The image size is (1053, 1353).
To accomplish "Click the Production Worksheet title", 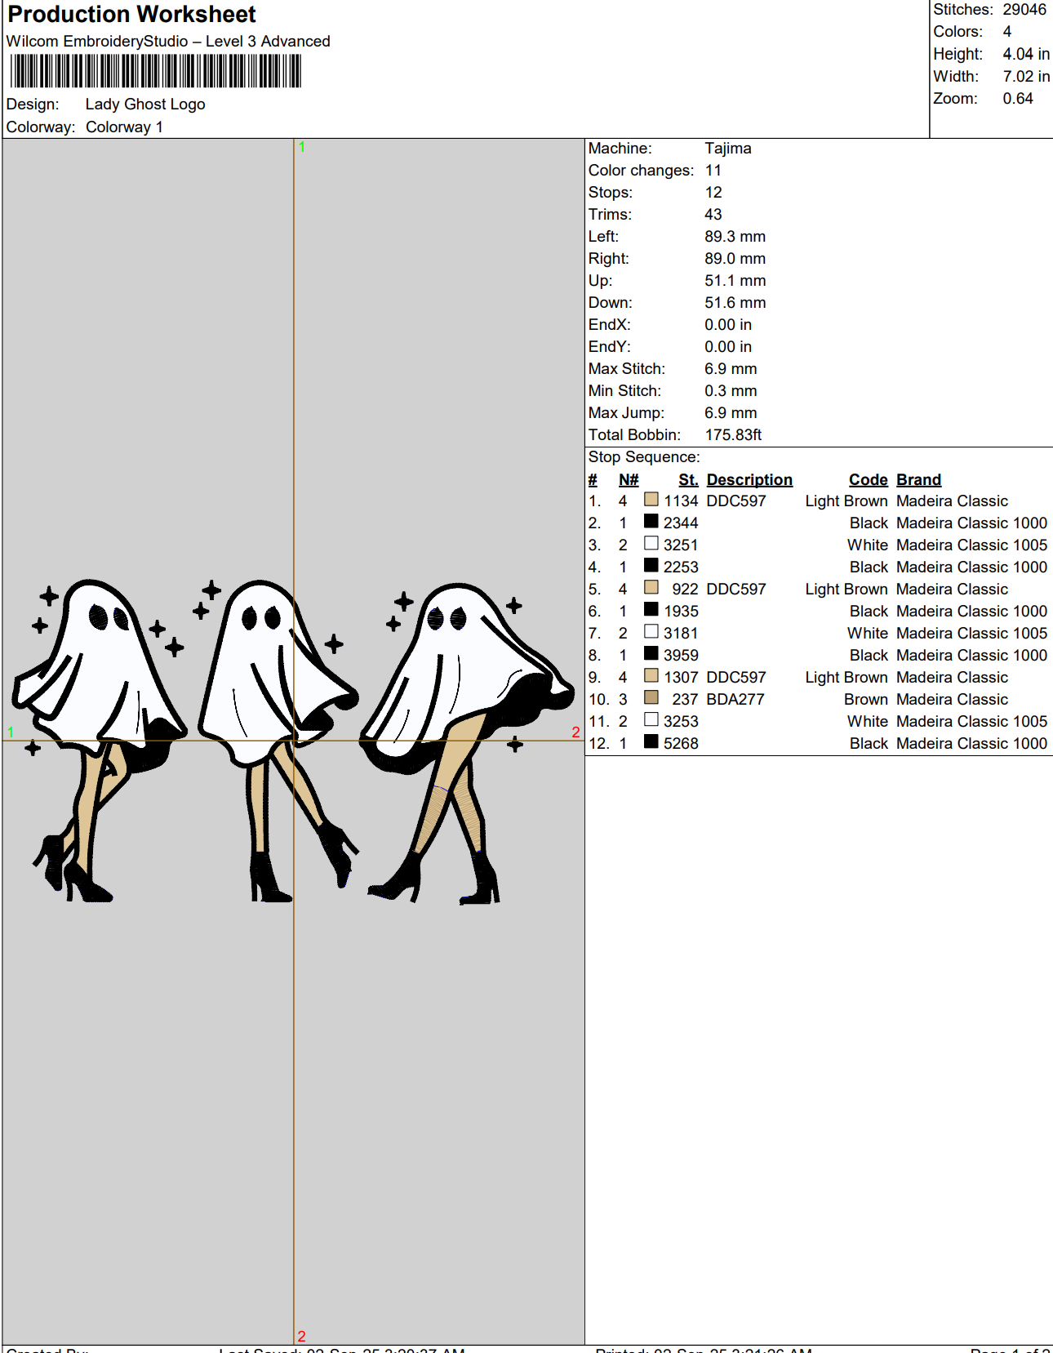I will tap(131, 15).
